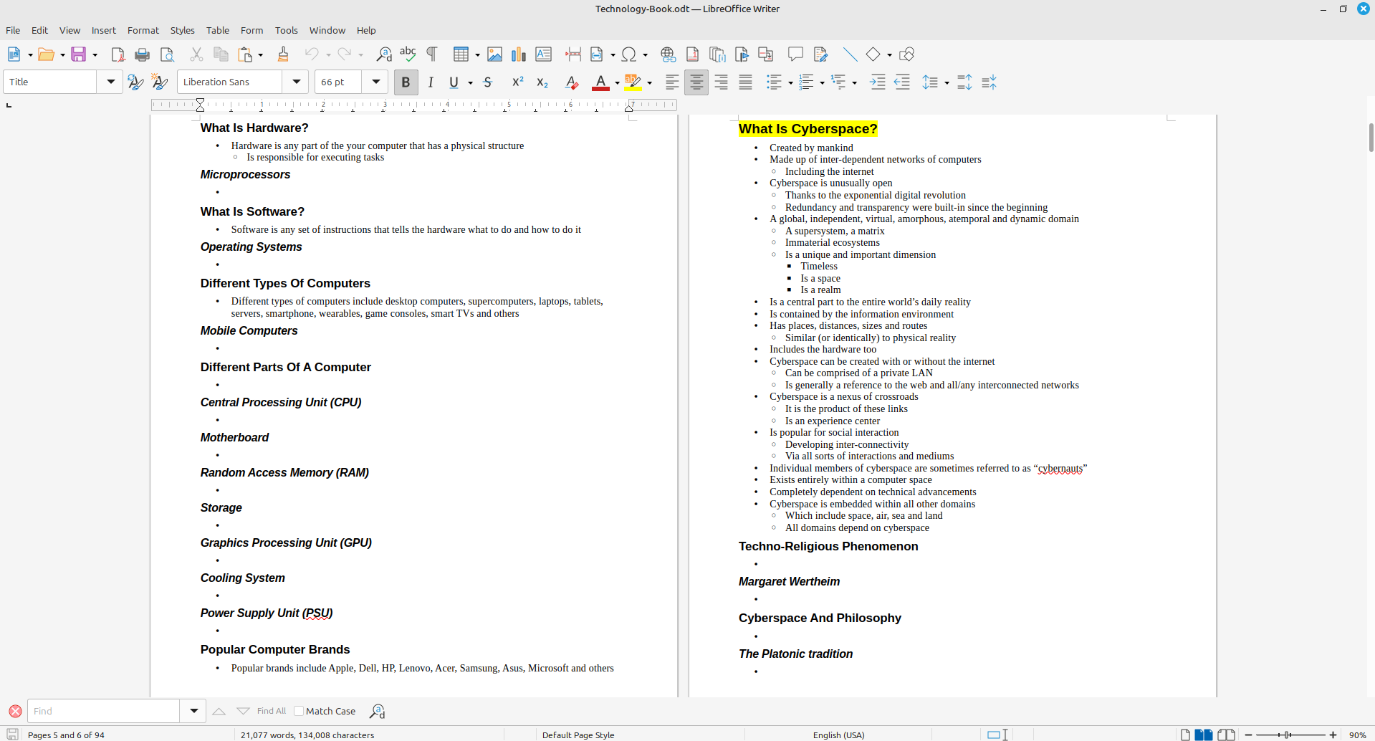Toggle Bold formatting
Screen dimensions: 1375x741
406,82
